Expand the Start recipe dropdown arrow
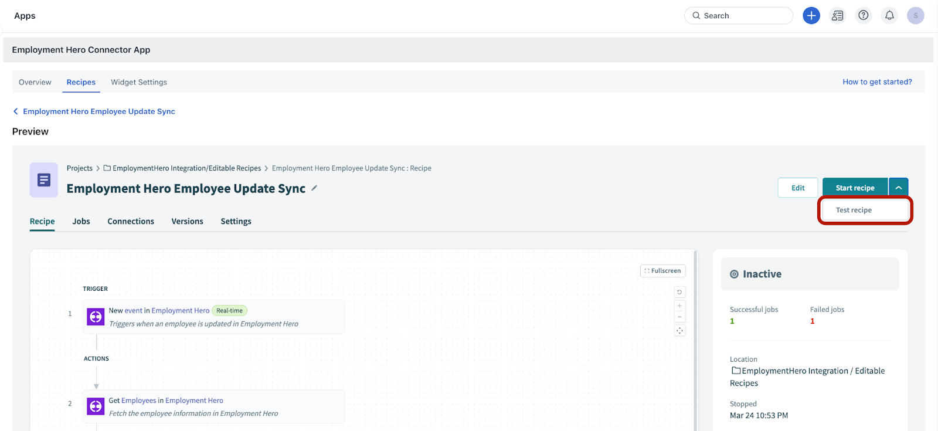Viewport: 938px width, 431px height. coord(899,188)
